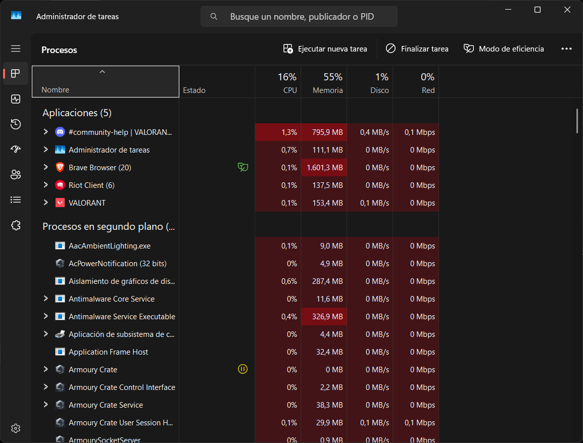Sort by the Estado column header
This screenshot has width=583, height=443.
[x=217, y=81]
